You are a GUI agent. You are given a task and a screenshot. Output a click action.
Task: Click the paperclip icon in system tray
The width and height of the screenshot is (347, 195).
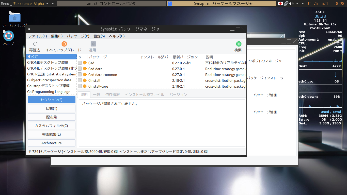click(x=286, y=4)
